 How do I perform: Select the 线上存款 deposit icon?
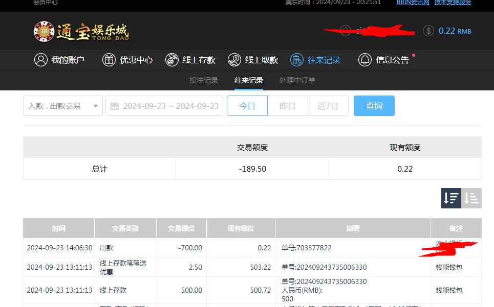(172, 60)
